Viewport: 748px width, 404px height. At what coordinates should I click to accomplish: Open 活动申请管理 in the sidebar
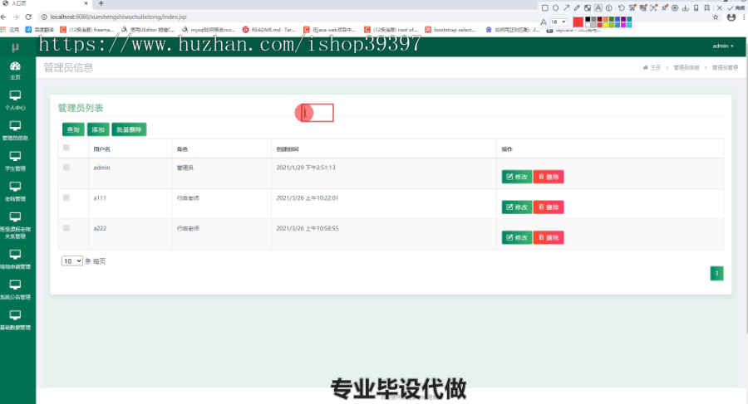15,260
